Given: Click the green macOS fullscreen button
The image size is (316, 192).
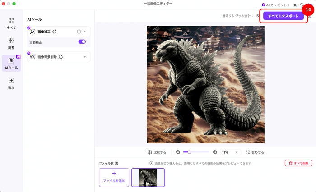Looking at the screenshot, I should click(14, 4).
